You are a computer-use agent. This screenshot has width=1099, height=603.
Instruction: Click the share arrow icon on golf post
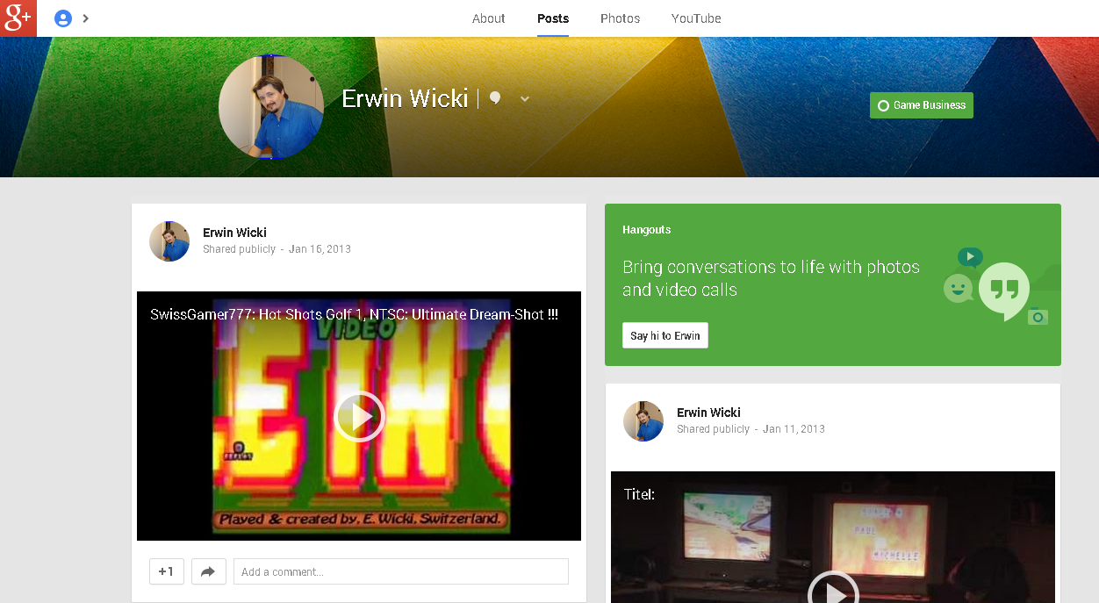click(x=208, y=571)
